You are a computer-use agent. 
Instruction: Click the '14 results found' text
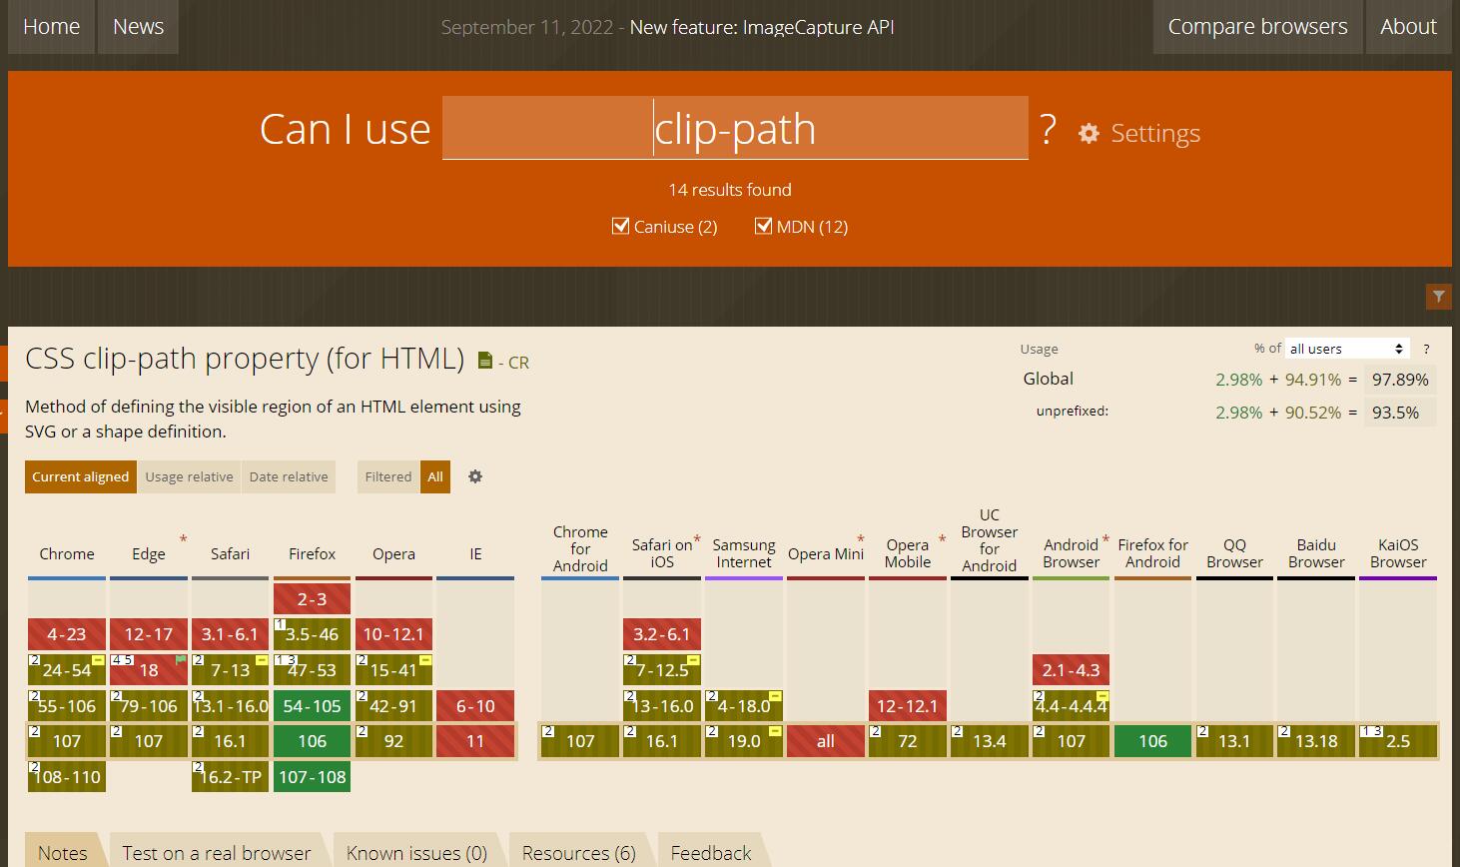[730, 190]
